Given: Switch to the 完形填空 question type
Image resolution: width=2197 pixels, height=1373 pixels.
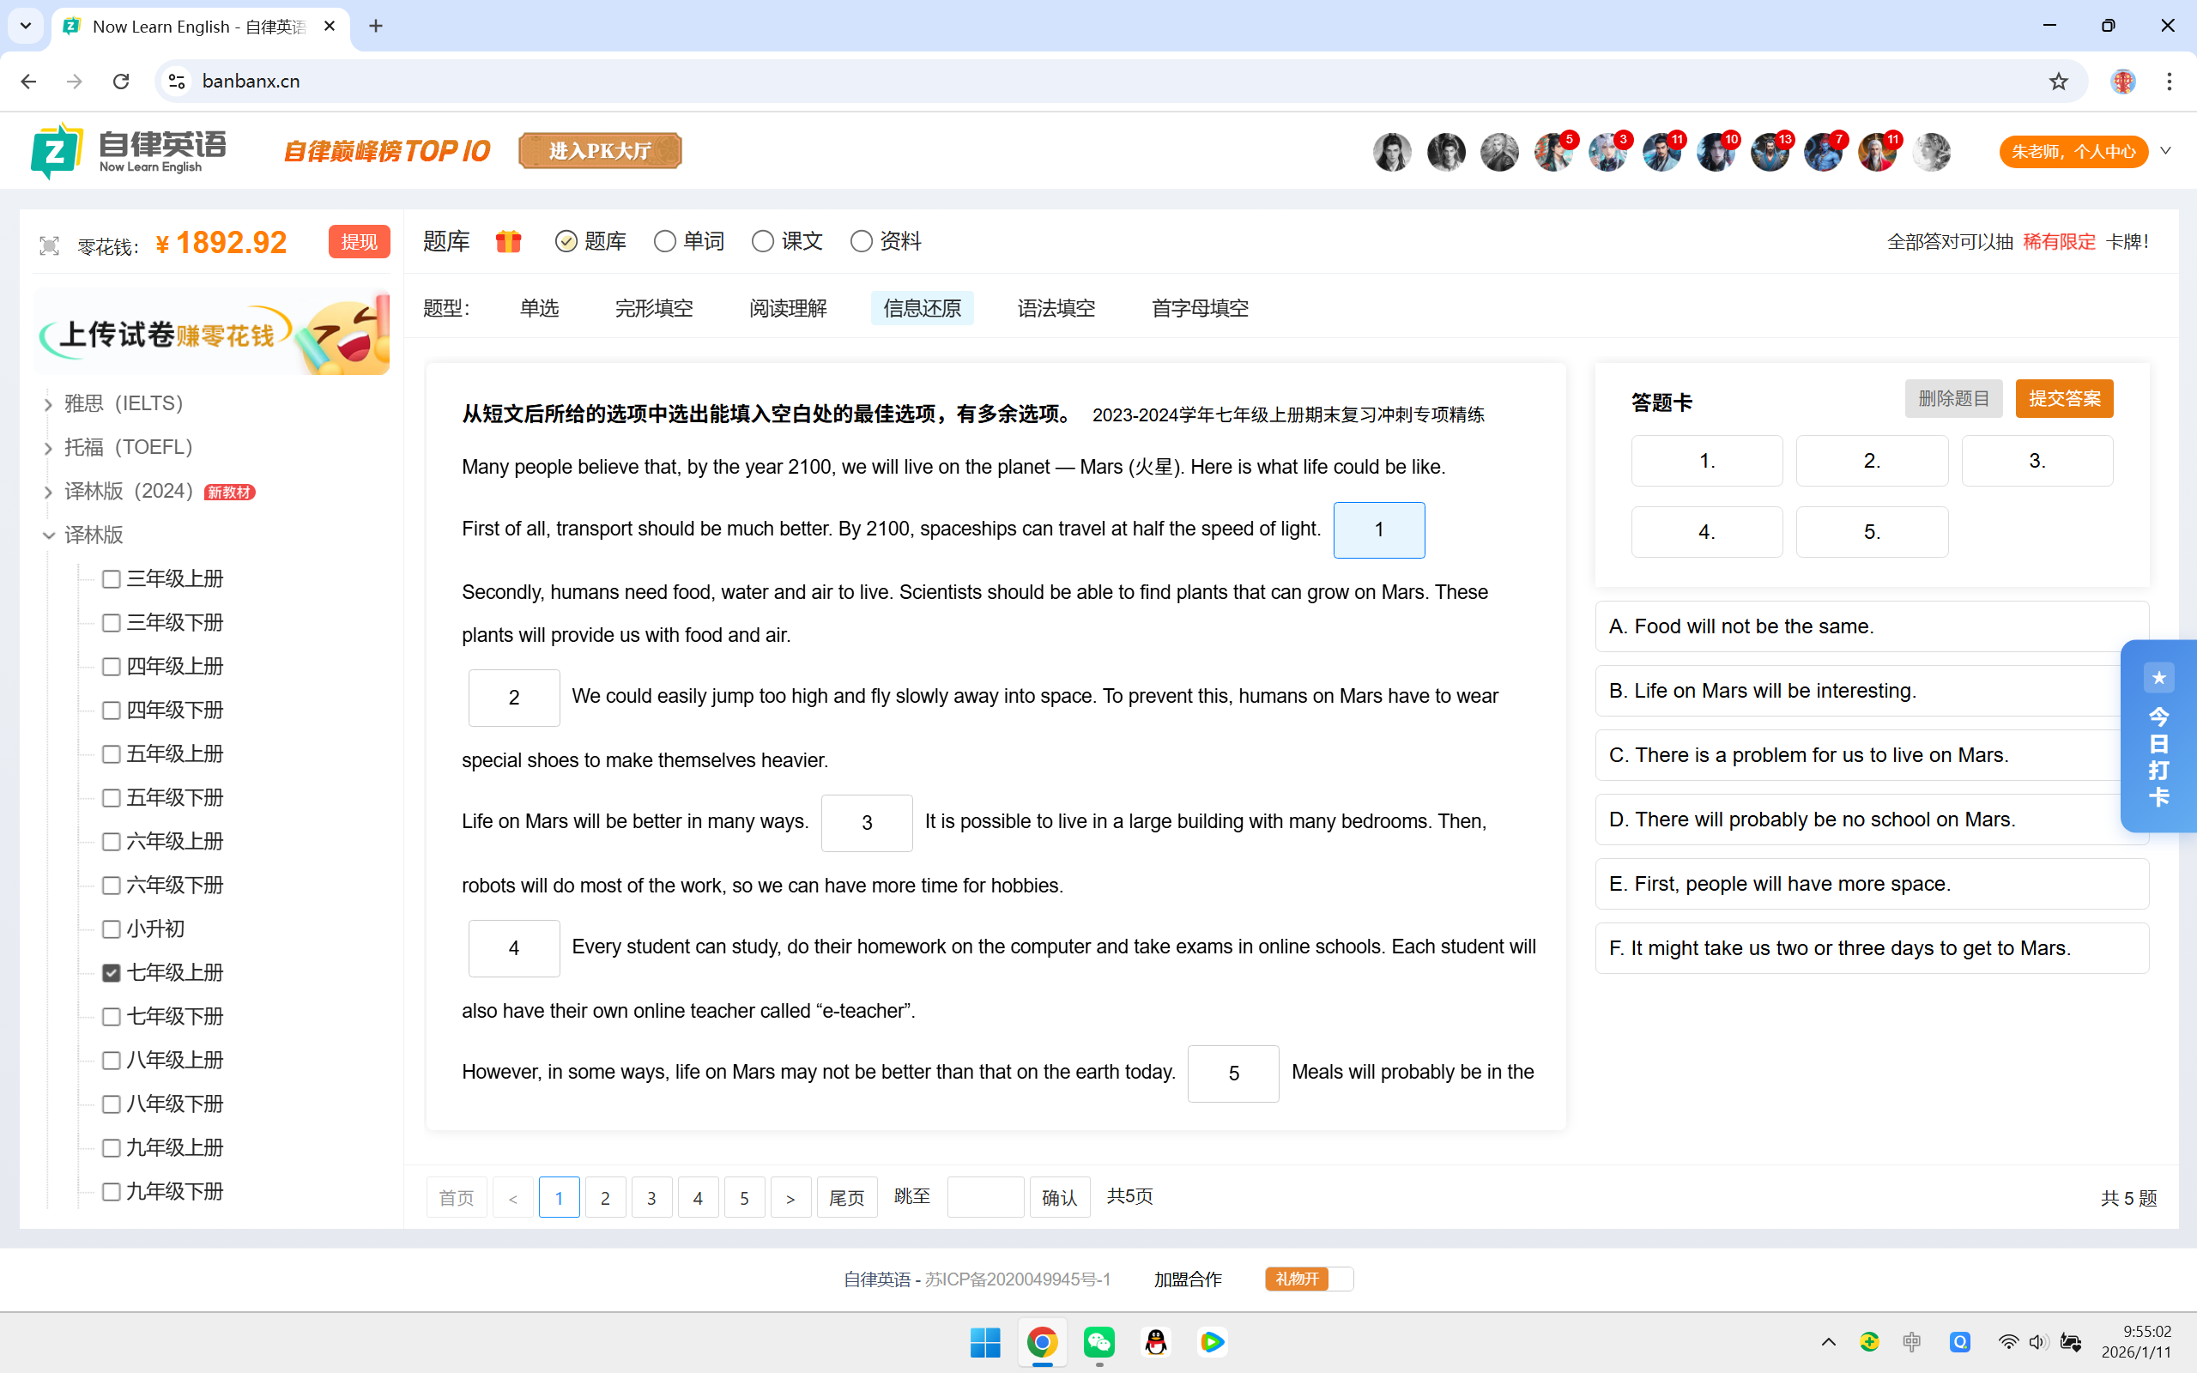Looking at the screenshot, I should pos(654,309).
